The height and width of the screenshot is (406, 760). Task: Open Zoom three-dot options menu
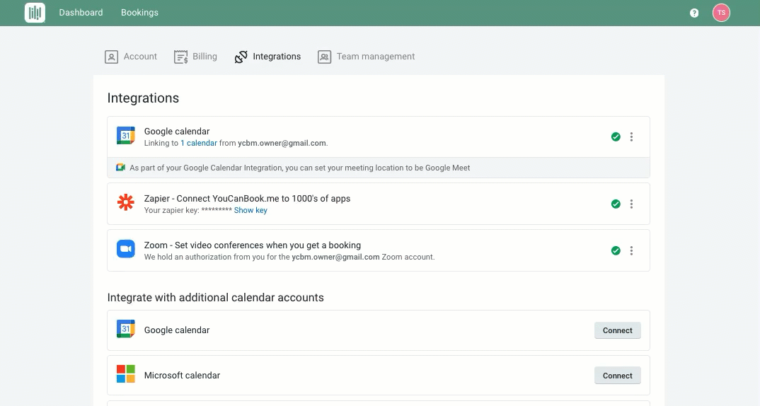[x=631, y=250]
